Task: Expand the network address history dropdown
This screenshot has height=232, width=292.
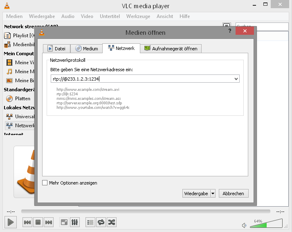Action: coord(236,79)
